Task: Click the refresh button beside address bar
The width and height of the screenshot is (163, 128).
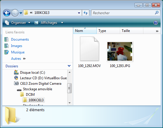Action: coord(86,13)
